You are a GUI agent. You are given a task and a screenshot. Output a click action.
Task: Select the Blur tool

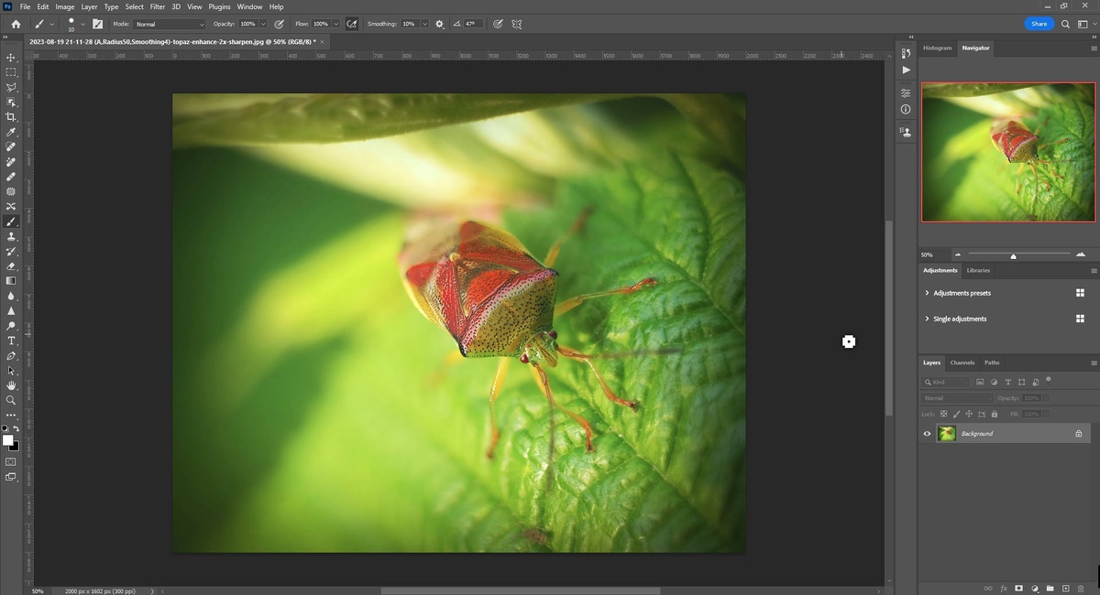pos(12,296)
